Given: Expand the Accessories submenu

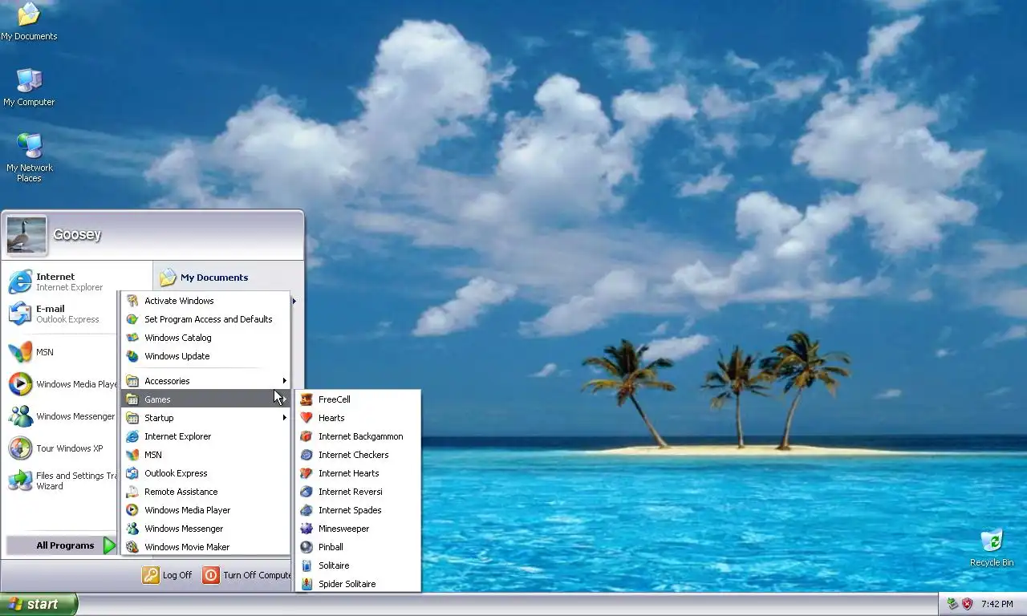Looking at the screenshot, I should pyautogui.click(x=205, y=381).
